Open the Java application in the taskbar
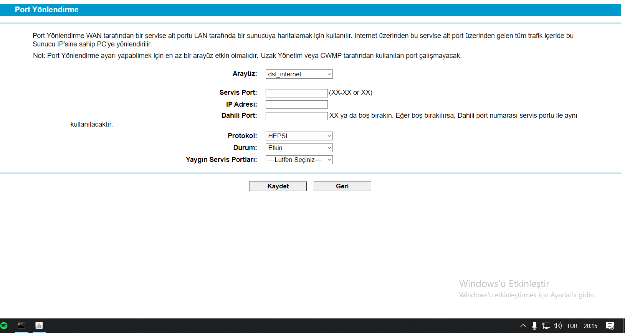Screen dimensions: 625x333 tap(39, 326)
